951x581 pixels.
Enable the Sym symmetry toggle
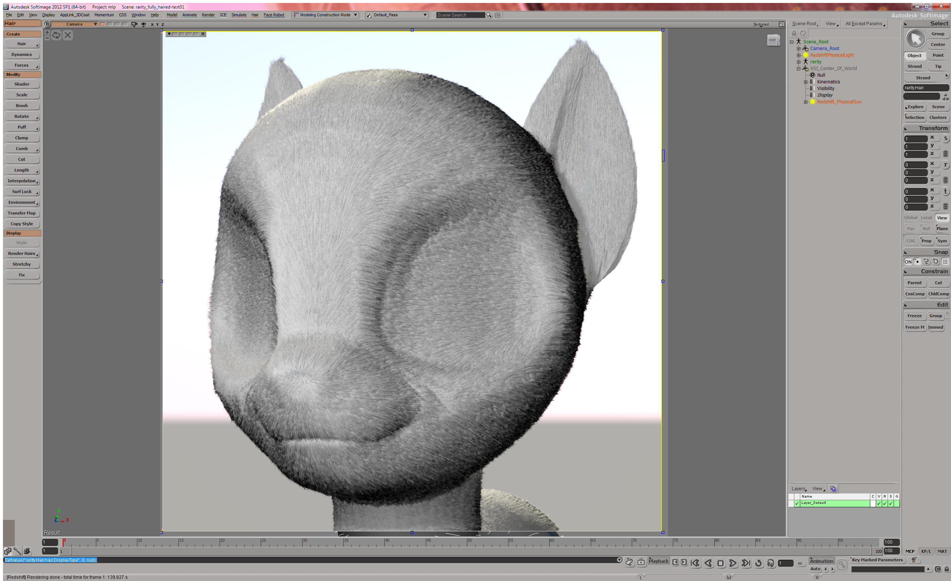pyautogui.click(x=942, y=241)
